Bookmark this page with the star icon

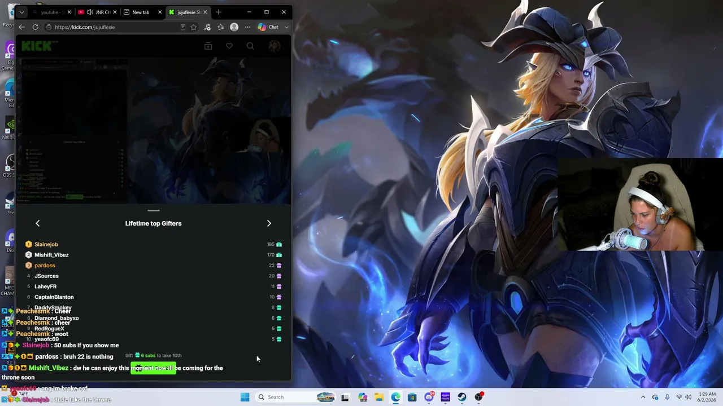coord(194,27)
